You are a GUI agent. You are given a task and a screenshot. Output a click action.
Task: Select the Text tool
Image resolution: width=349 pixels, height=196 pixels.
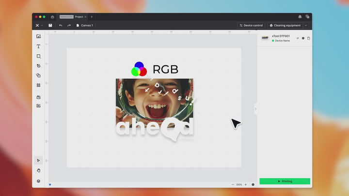click(38, 46)
